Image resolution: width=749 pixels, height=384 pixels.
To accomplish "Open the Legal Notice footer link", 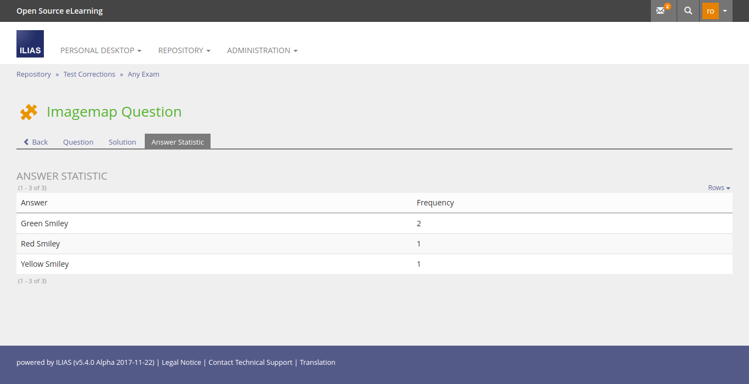I will point(181,363).
